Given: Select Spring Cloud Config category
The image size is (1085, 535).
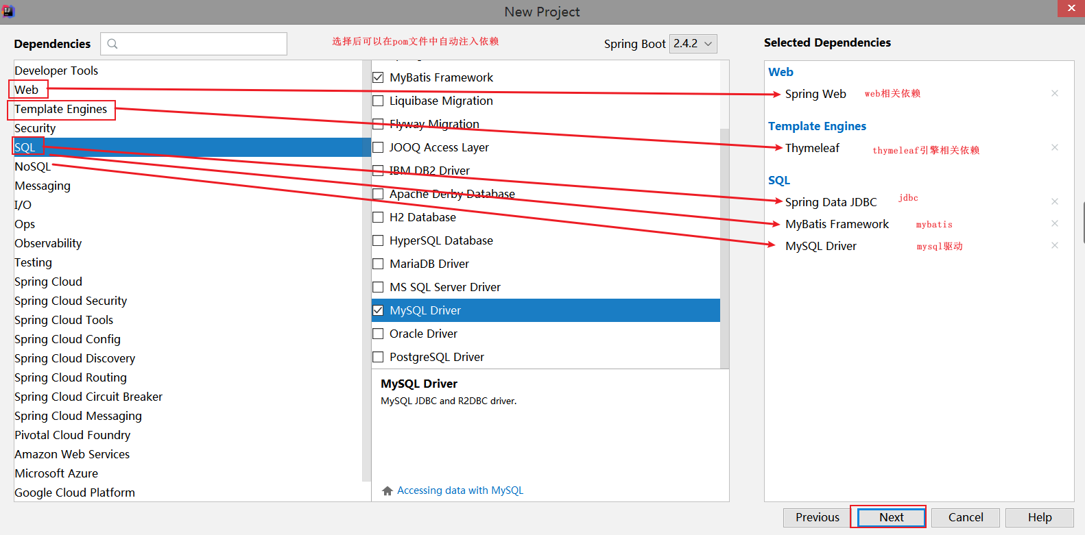Looking at the screenshot, I should [67, 339].
